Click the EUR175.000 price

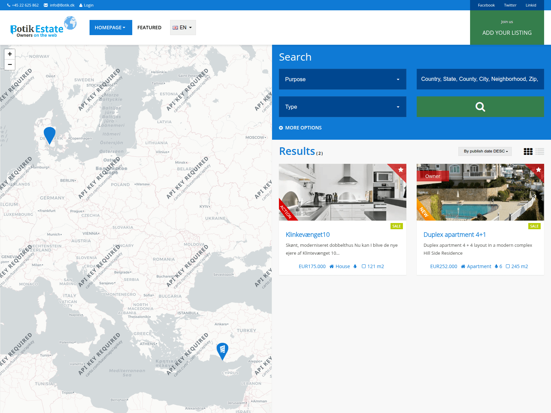click(x=312, y=266)
